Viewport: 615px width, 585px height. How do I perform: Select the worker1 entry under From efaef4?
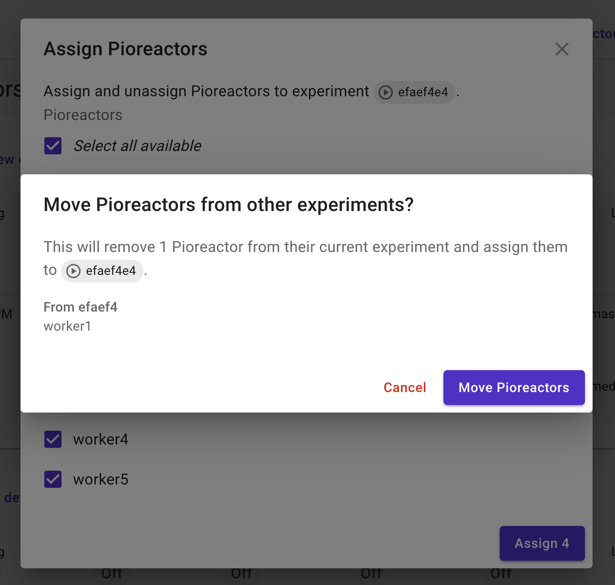67,326
